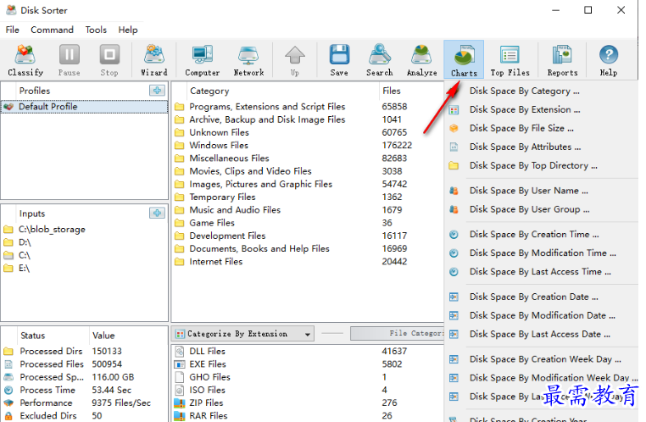Click the Help toolbar icon
The width and height of the screenshot is (646, 422).
(x=609, y=59)
